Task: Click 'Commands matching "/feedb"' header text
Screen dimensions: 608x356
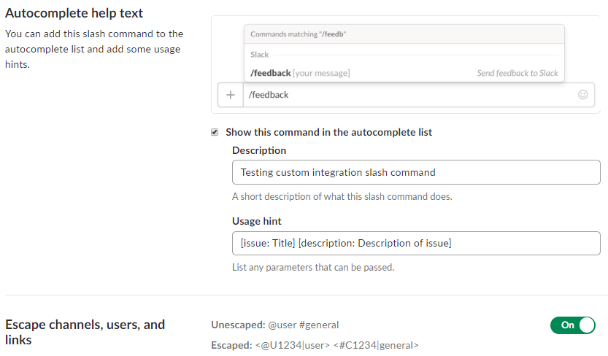Action: coord(298,34)
